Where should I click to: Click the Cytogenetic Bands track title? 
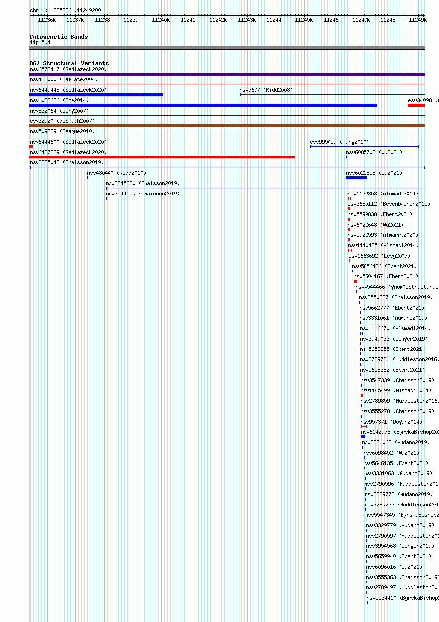59,37
